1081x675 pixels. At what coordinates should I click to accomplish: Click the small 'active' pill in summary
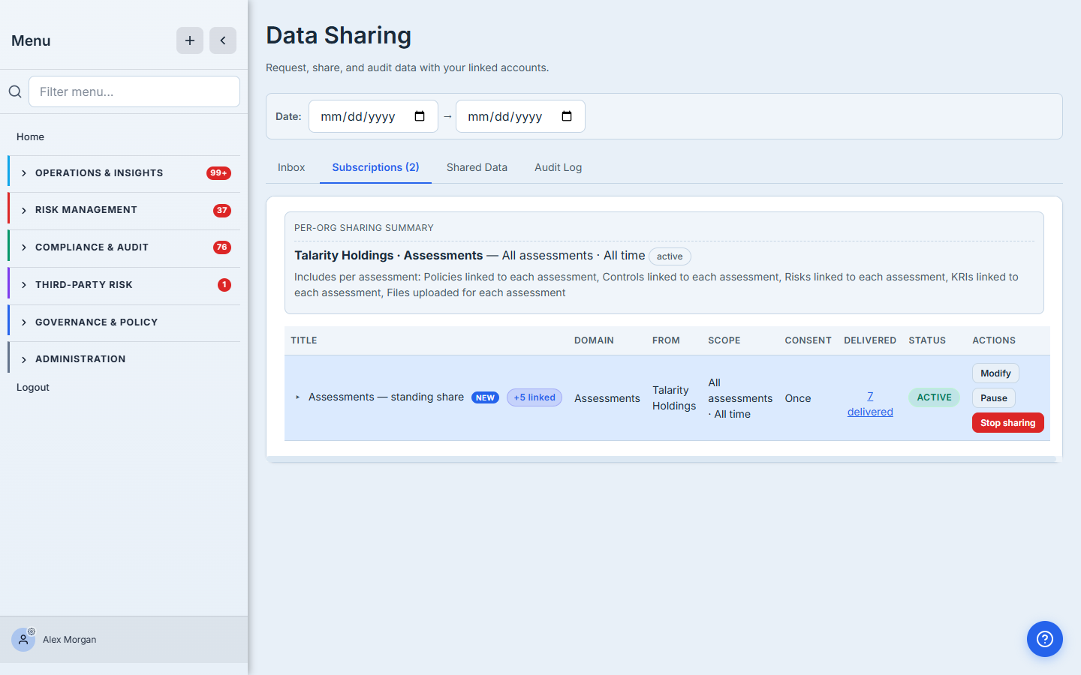670,256
